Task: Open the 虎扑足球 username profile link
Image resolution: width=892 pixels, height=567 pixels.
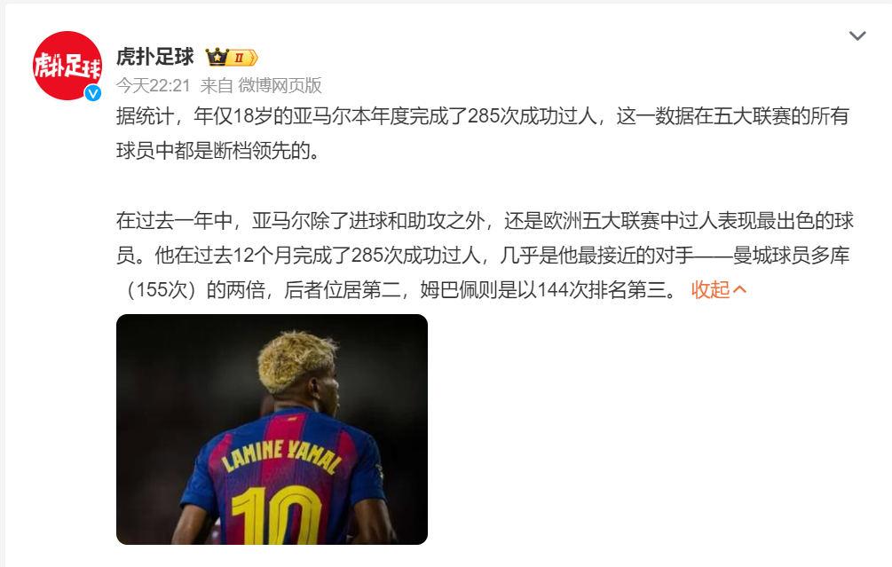Action: click(x=154, y=57)
